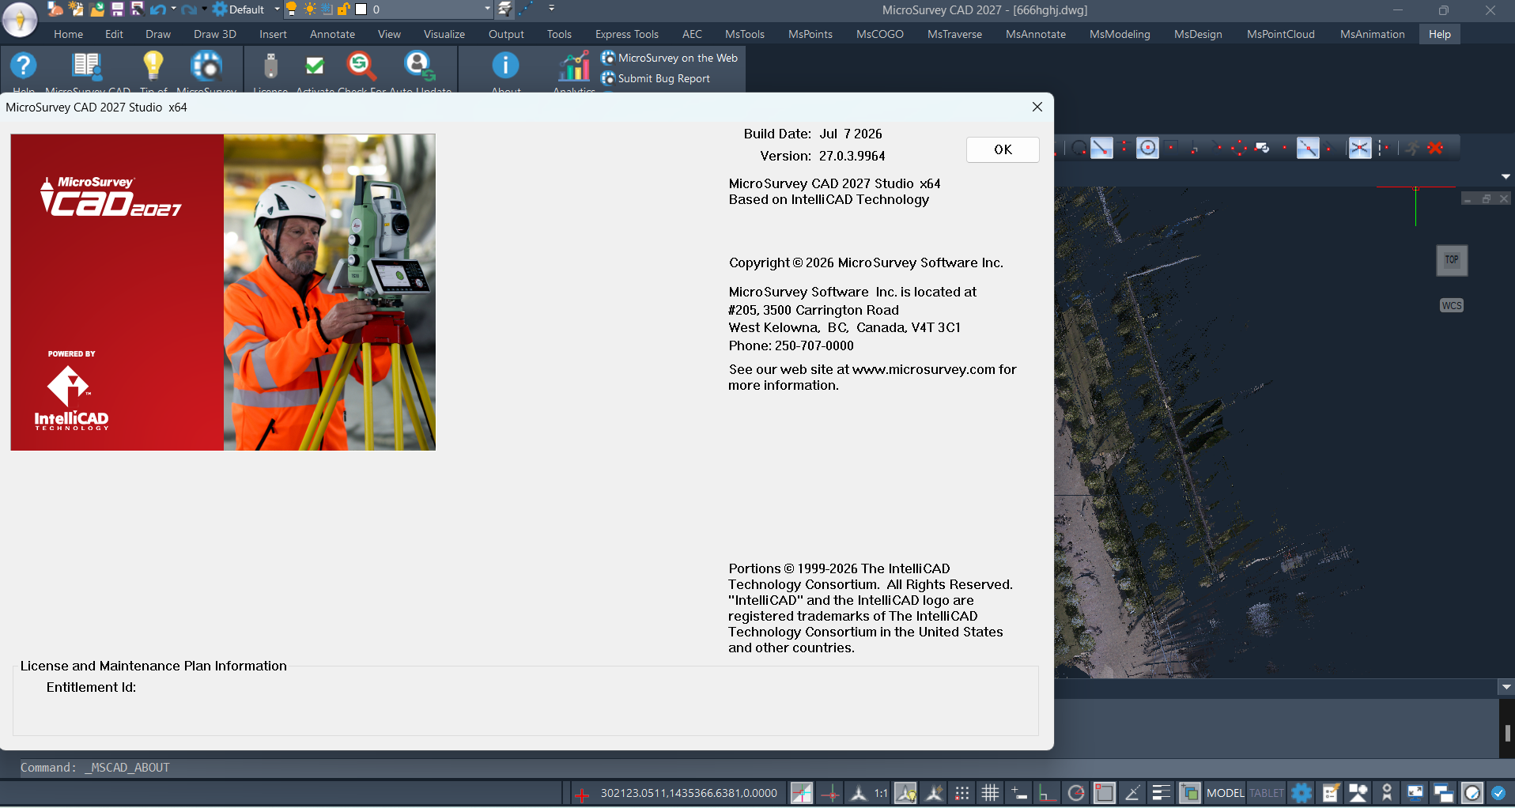Click Submit Bug Report

(655, 78)
